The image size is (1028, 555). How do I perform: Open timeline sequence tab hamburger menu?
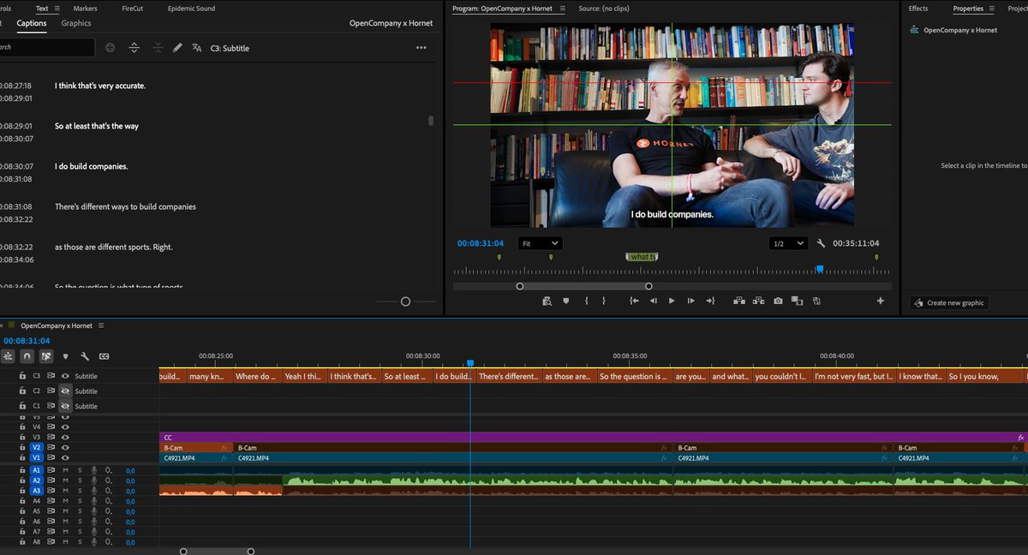click(101, 325)
